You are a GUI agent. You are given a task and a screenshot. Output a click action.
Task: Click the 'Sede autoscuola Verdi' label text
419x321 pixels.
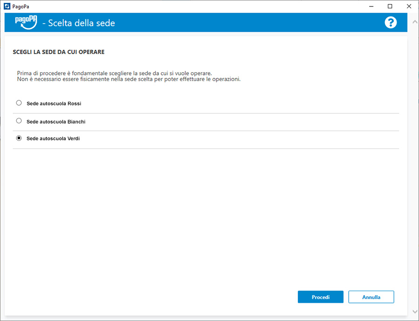pos(53,139)
